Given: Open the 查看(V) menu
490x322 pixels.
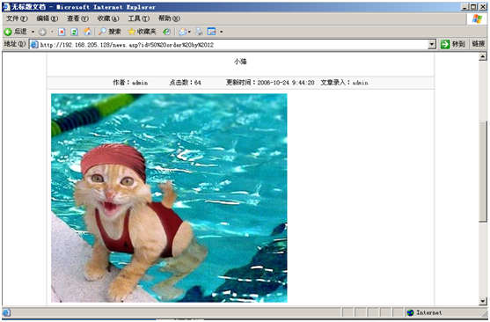Looking at the screenshot, I should tap(77, 18).
